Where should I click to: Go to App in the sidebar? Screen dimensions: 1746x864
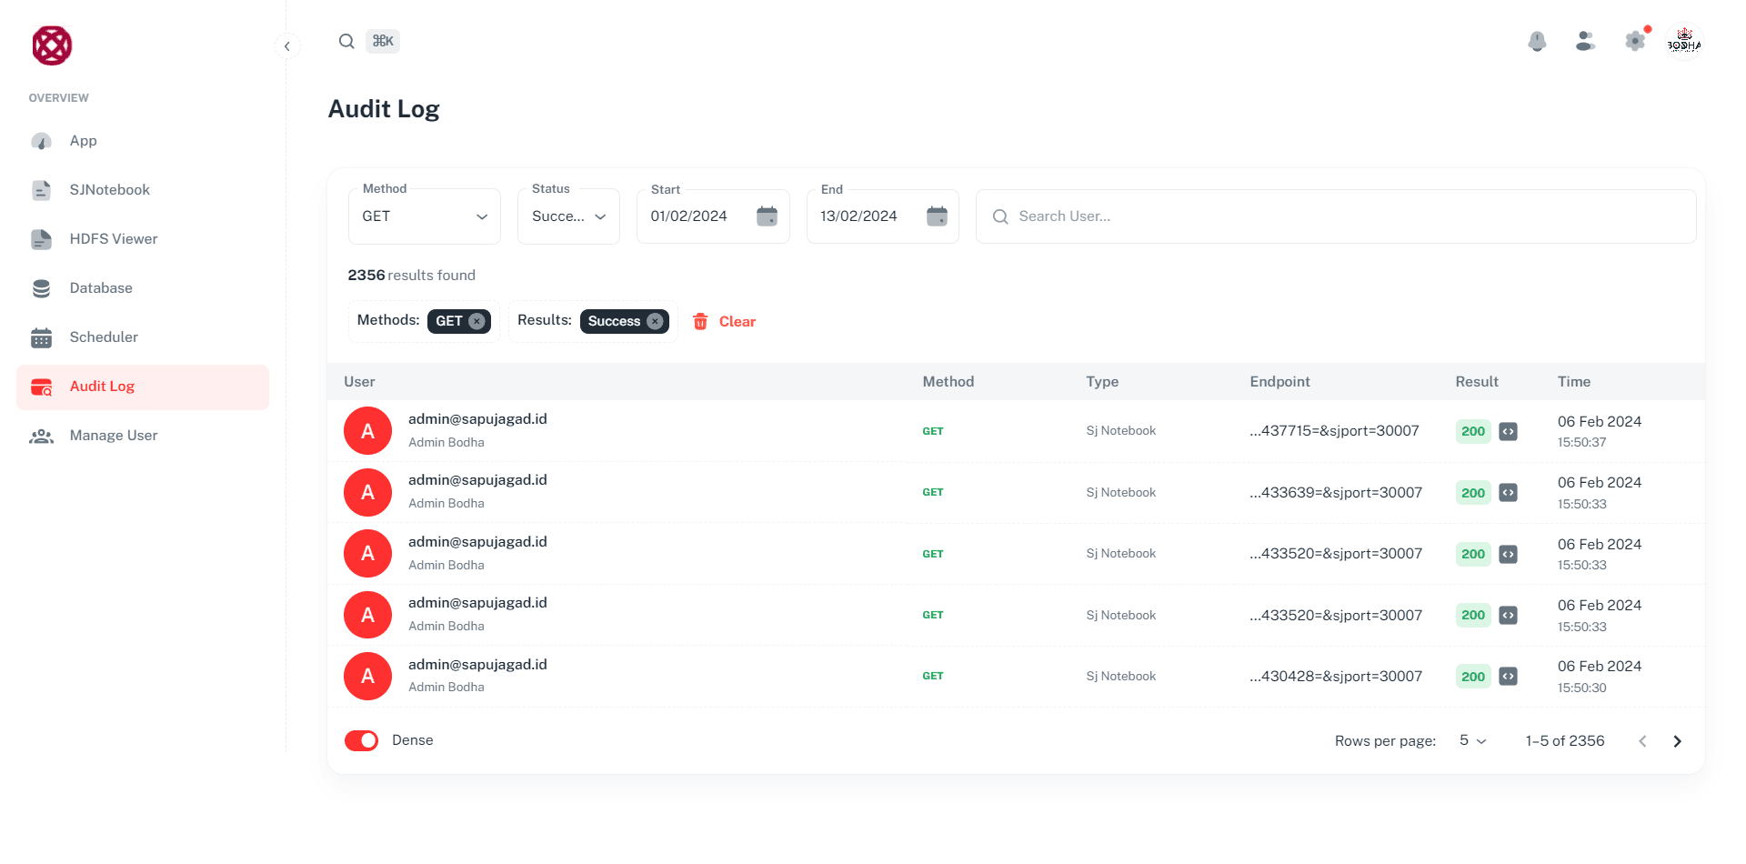tap(143, 141)
